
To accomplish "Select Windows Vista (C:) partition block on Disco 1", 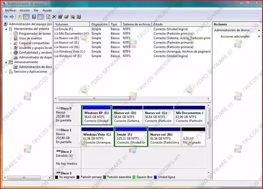I will [97, 137].
